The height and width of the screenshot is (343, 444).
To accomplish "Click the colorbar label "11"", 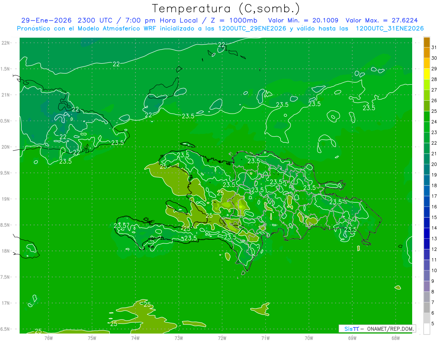I will [x=434, y=260].
